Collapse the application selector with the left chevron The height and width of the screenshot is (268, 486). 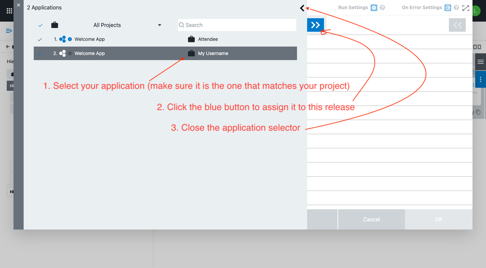[302, 7]
